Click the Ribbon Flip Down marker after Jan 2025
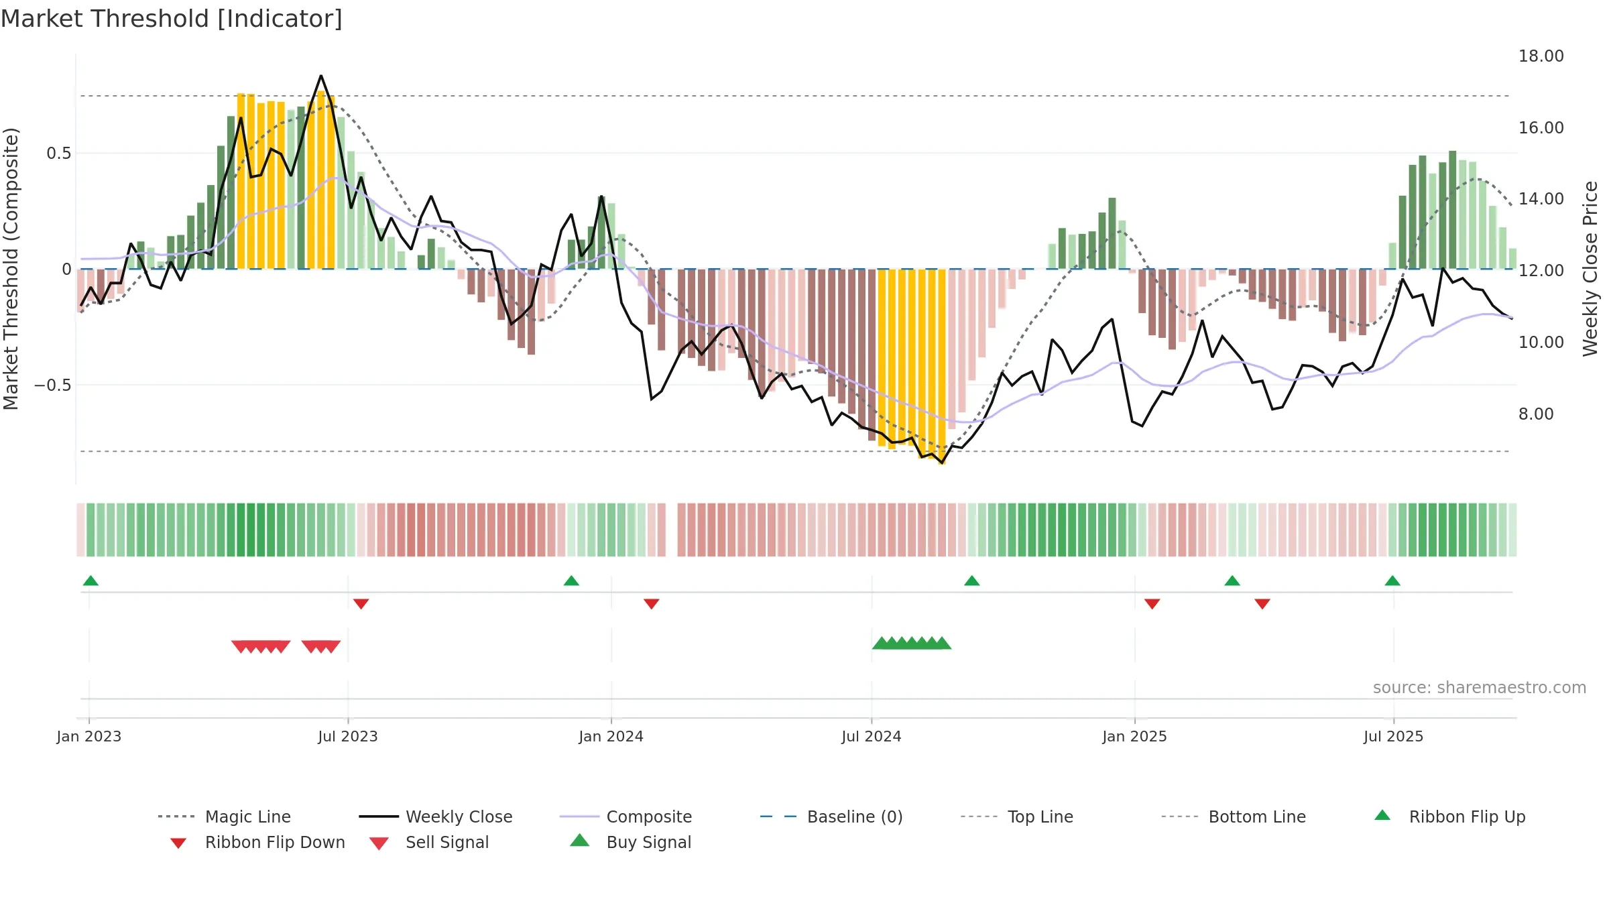Viewport: 1609px width, 905px height. (x=1152, y=604)
